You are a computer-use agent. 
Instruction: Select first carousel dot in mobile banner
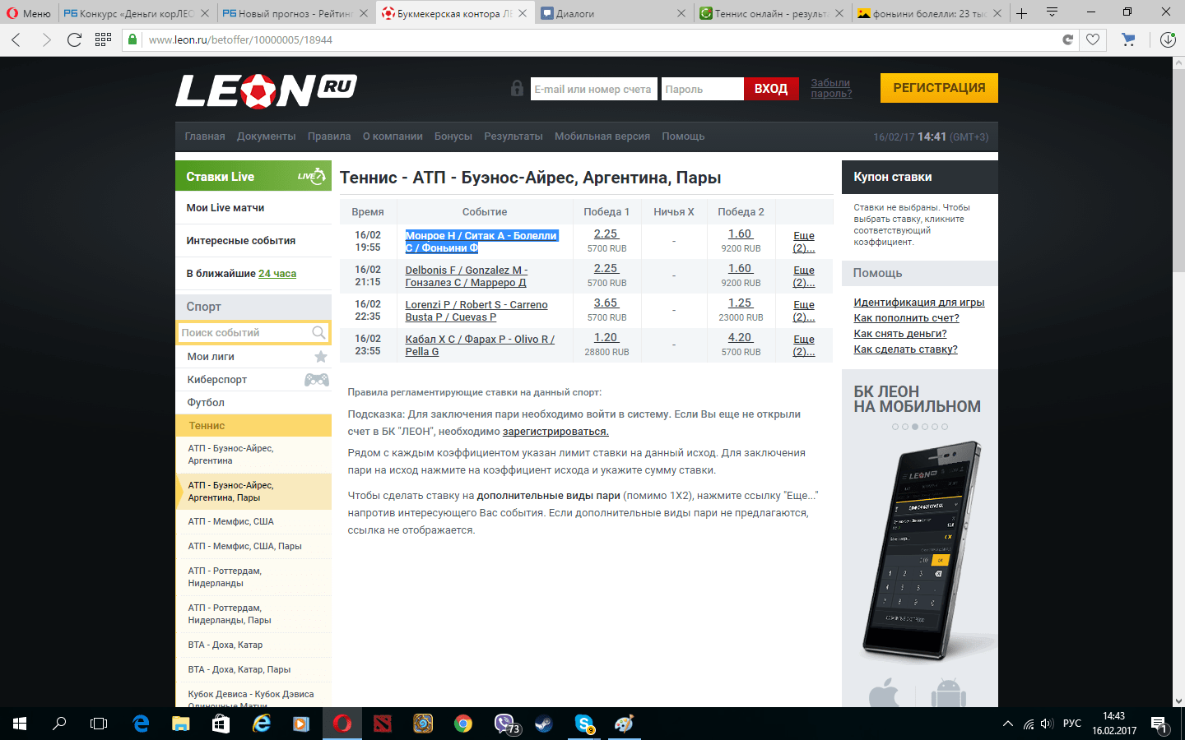[895, 427]
